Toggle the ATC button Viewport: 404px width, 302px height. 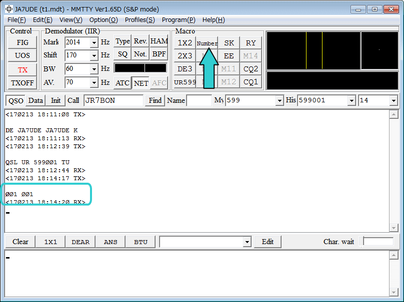tap(122, 83)
